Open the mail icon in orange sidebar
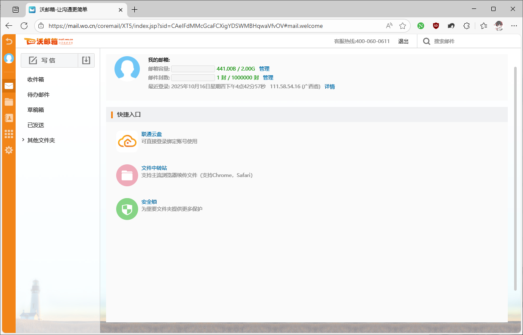The height and width of the screenshot is (335, 523). 9,86
